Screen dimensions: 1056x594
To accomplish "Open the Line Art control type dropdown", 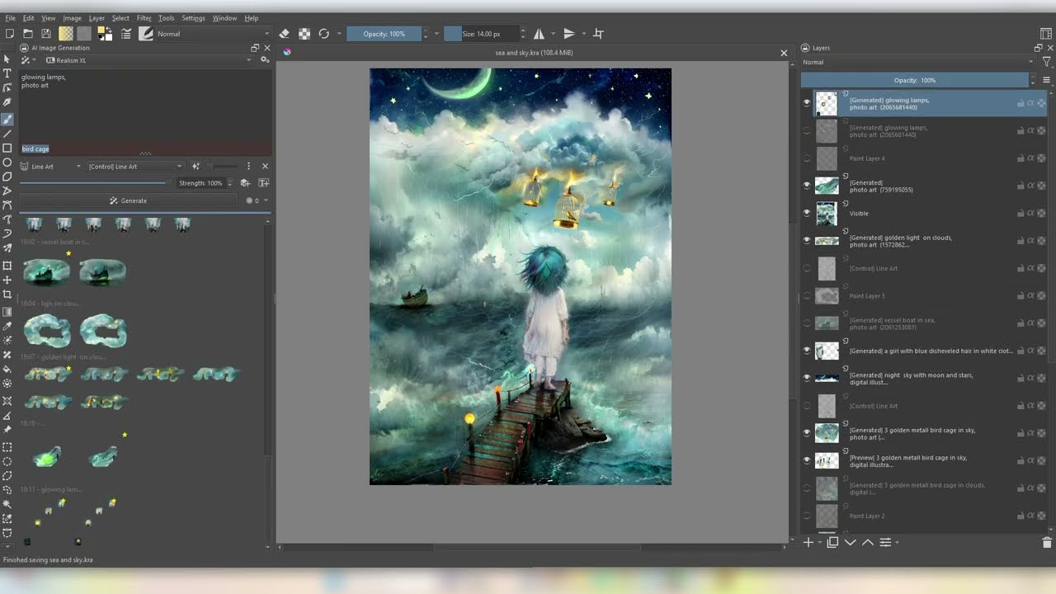I will point(51,167).
